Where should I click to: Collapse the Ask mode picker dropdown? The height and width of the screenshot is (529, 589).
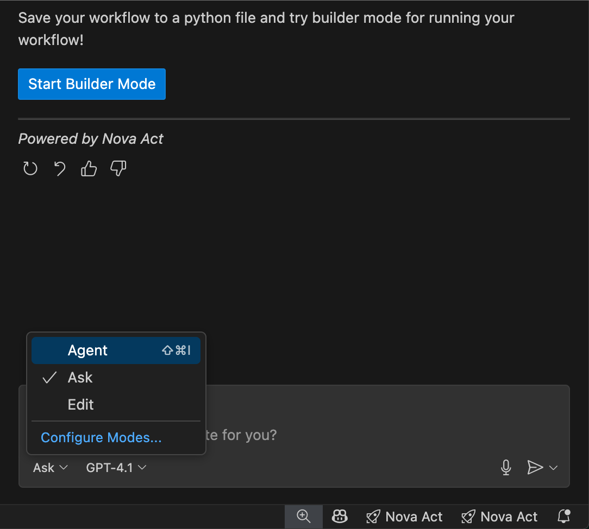[x=50, y=468]
